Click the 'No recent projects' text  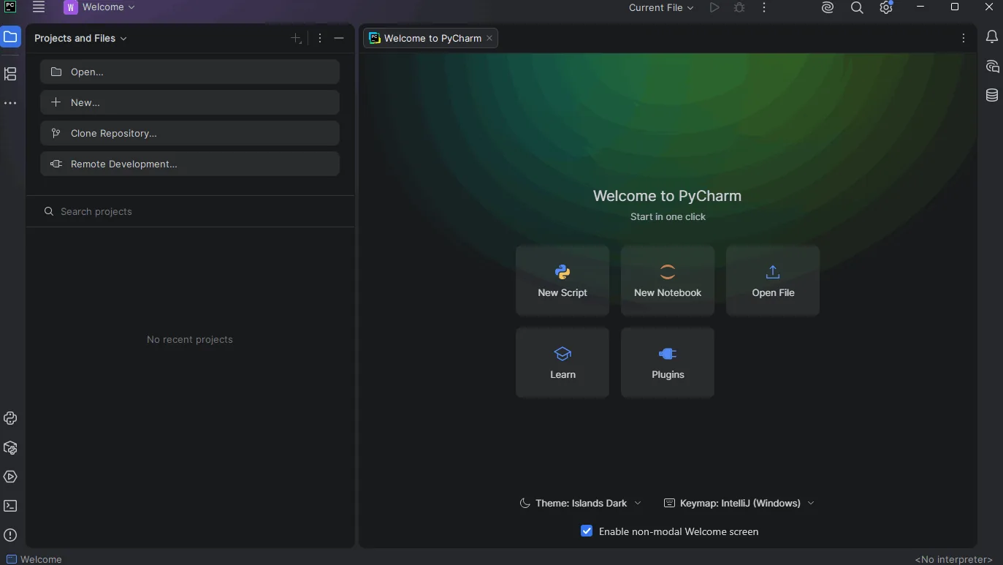tap(190, 339)
